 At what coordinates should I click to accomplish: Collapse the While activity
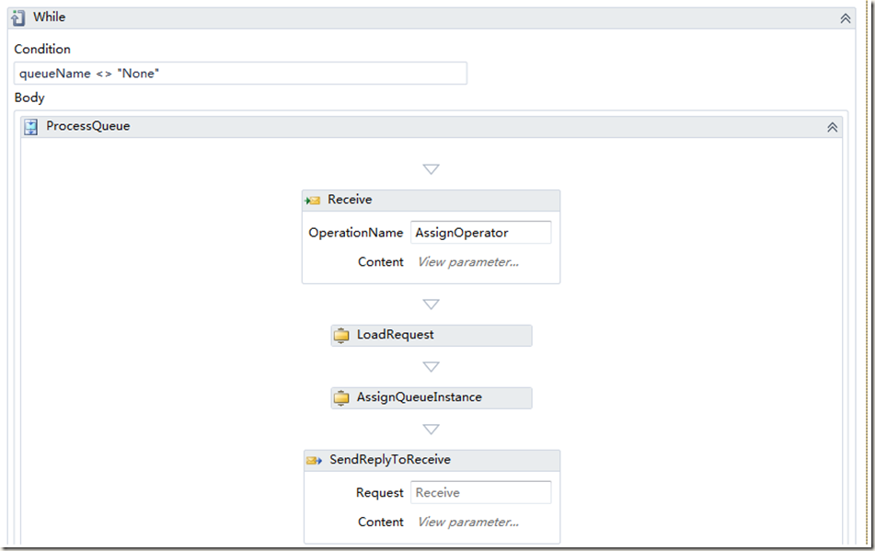click(846, 18)
